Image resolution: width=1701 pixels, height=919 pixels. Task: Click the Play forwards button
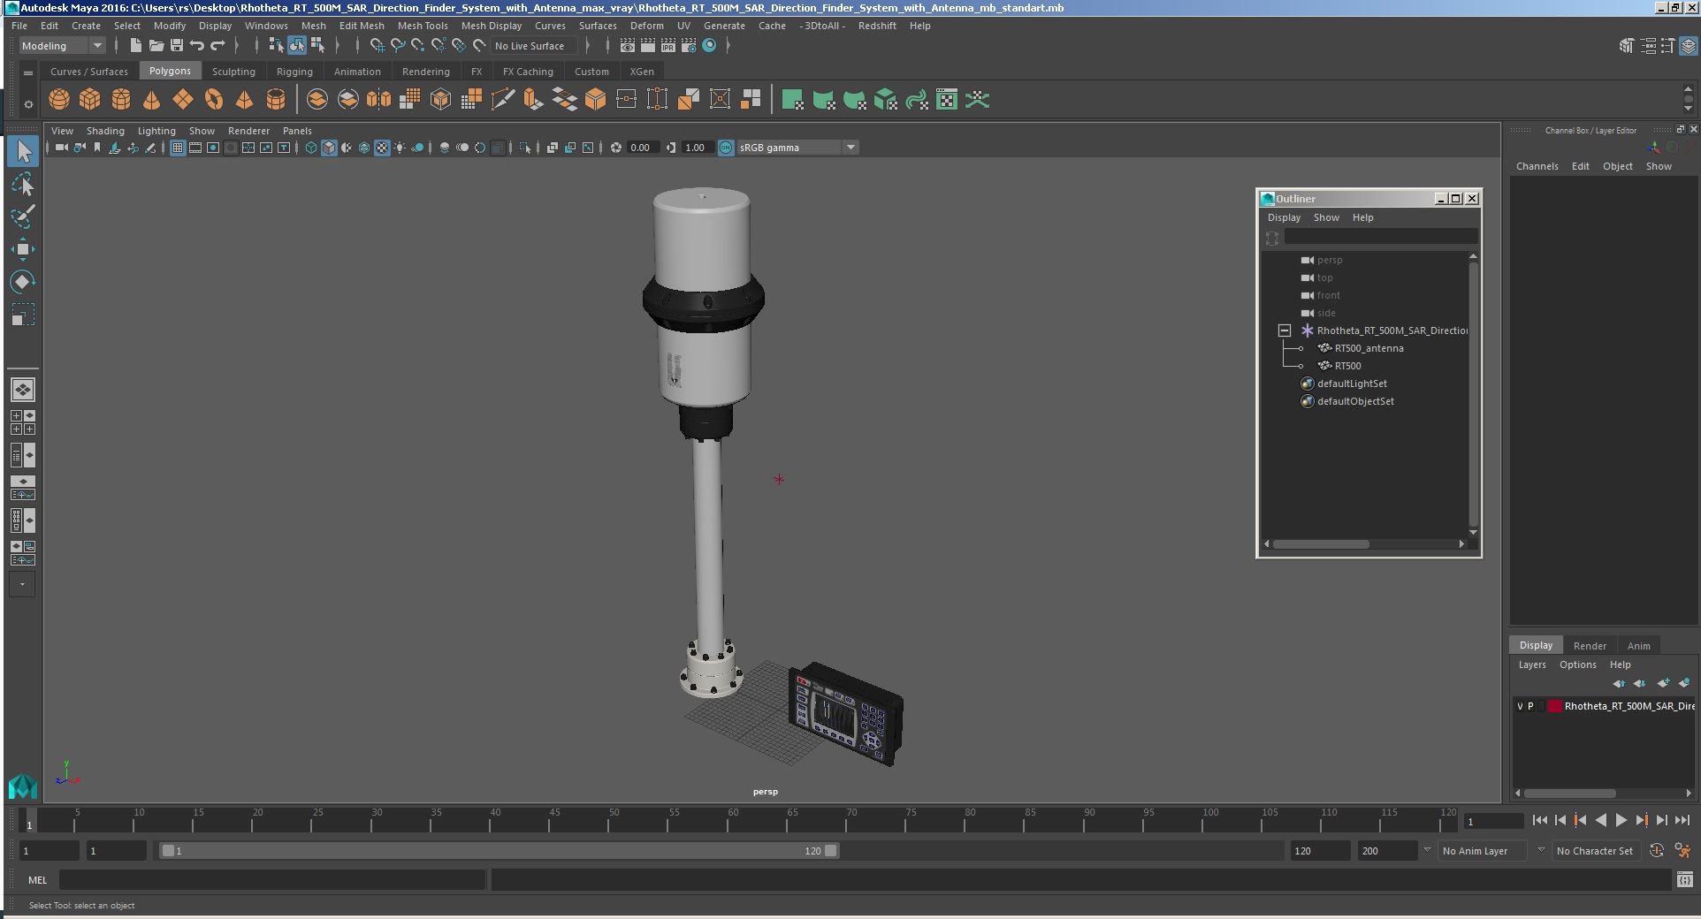(x=1621, y=820)
